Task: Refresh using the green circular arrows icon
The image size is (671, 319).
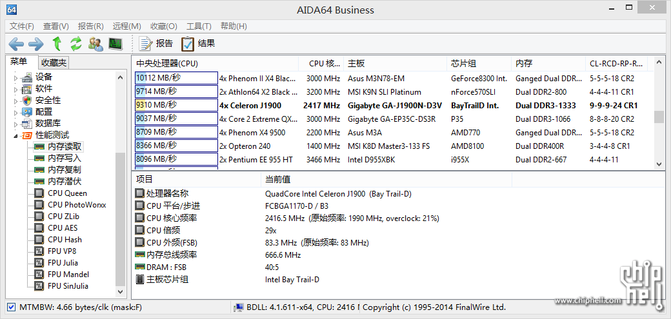Action: click(x=76, y=43)
